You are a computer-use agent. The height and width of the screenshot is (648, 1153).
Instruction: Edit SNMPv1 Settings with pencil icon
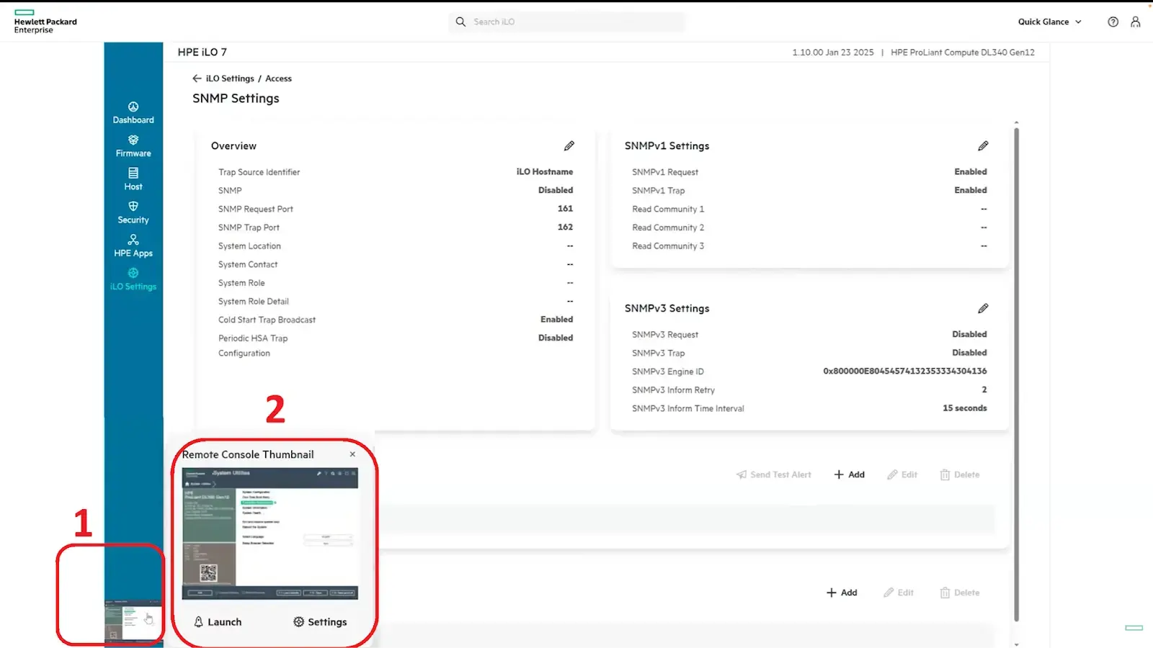983,146
